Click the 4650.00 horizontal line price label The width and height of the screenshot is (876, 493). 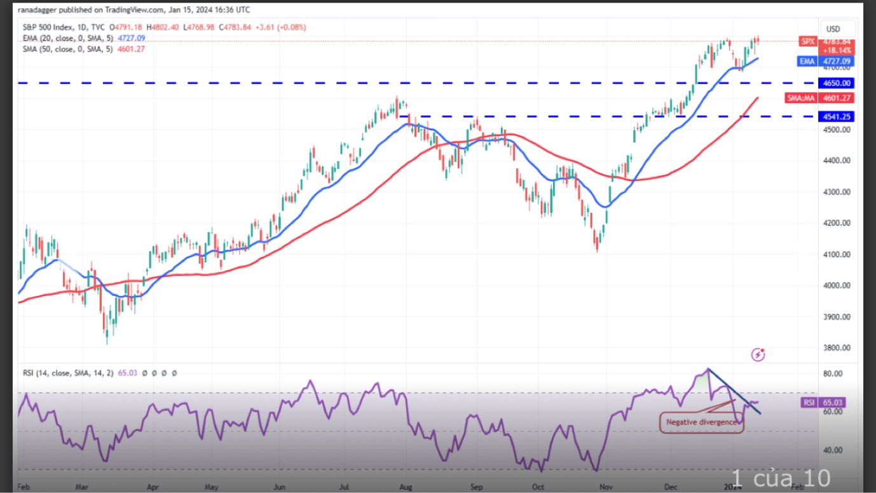click(837, 83)
